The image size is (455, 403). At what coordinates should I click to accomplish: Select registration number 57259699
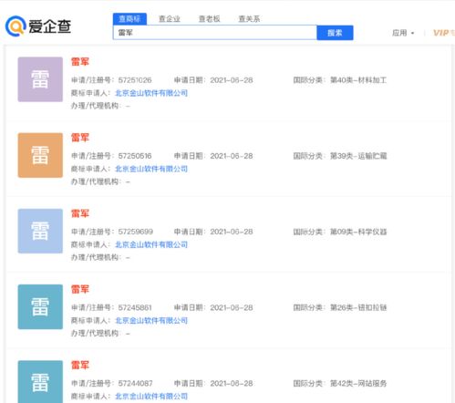click(136, 232)
